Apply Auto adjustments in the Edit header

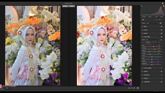point(156,20)
